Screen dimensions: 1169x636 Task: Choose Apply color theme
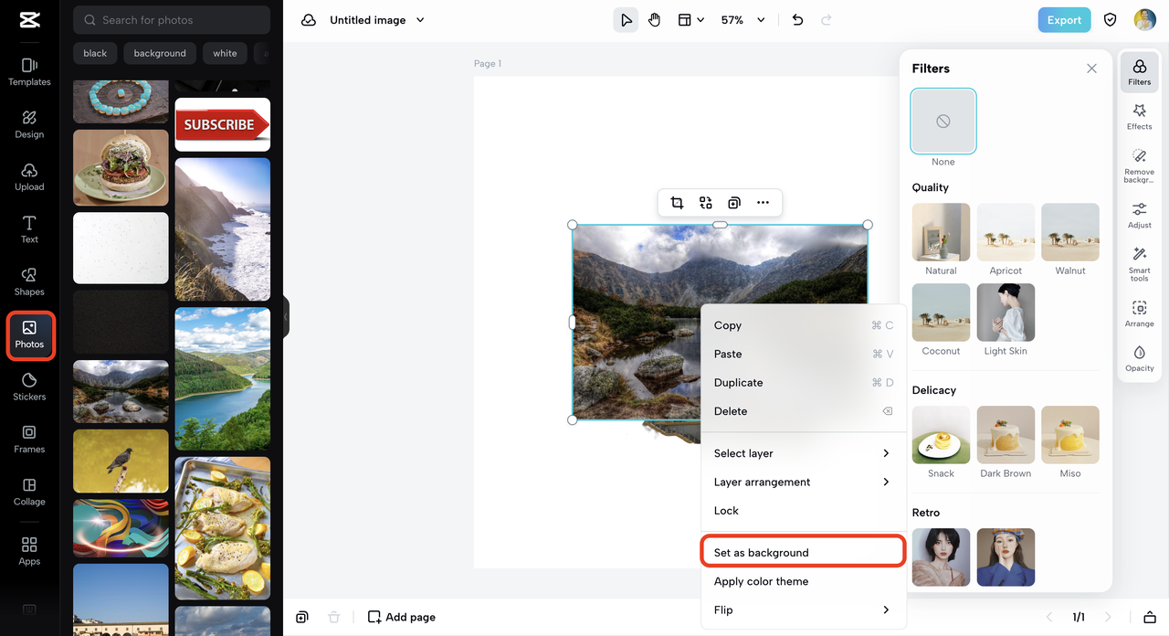(x=803, y=581)
